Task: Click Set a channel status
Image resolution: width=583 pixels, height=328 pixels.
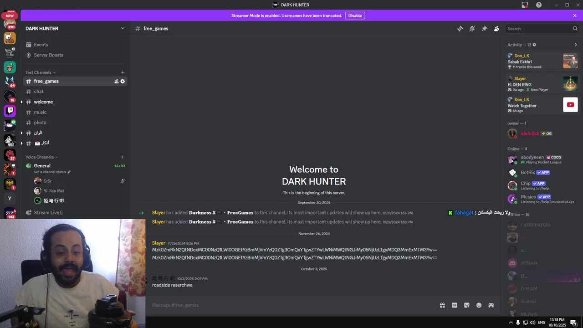Action: click(52, 172)
